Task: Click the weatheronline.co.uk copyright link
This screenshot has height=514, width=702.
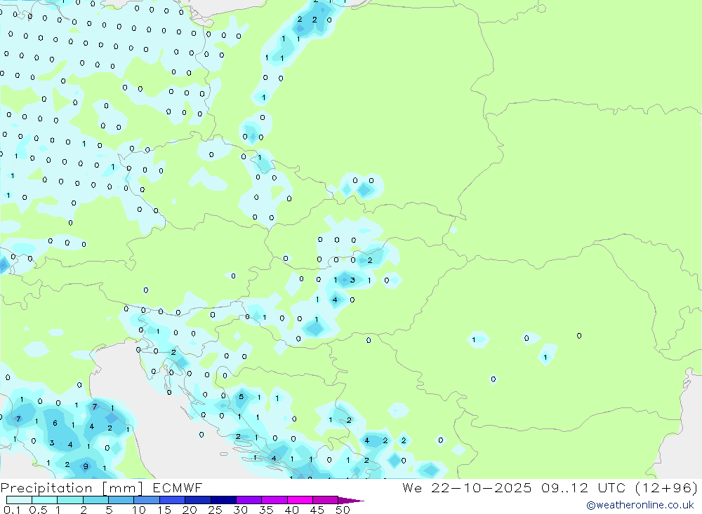Action: pyautogui.click(x=640, y=505)
